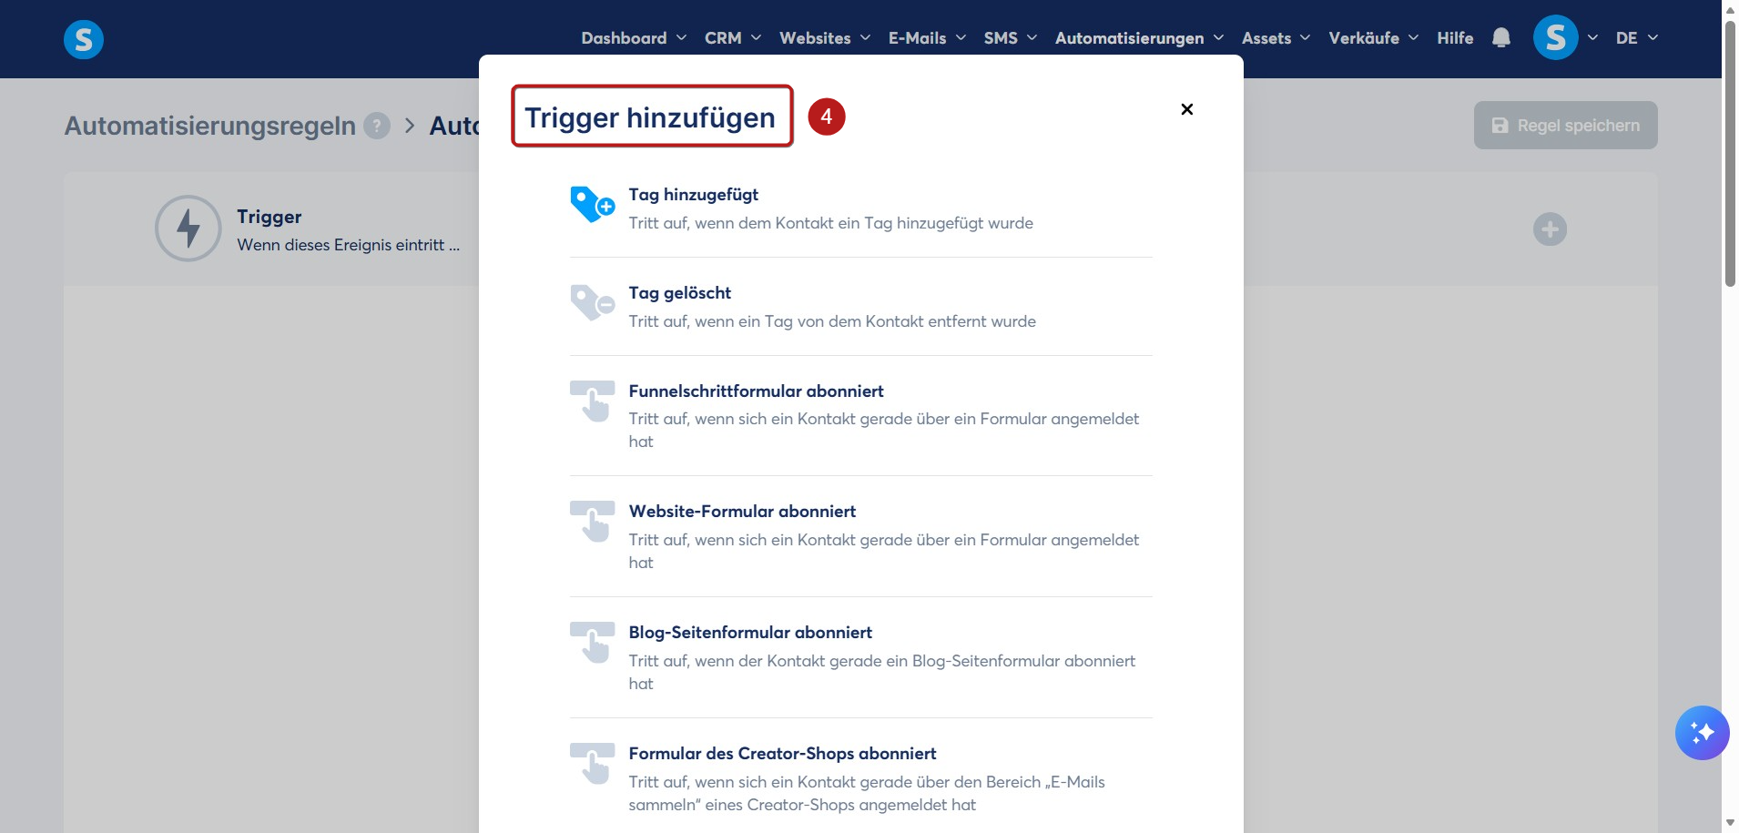Click the help question mark beside Automatisierungsregeln

tap(377, 126)
